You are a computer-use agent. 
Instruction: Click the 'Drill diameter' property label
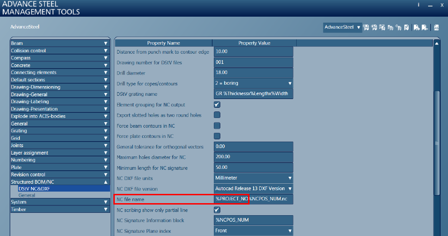[131, 73]
